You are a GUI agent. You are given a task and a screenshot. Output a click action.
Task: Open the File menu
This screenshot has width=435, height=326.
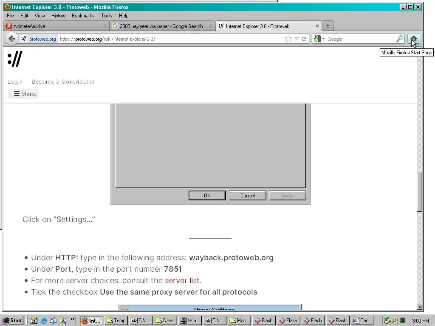[10, 16]
